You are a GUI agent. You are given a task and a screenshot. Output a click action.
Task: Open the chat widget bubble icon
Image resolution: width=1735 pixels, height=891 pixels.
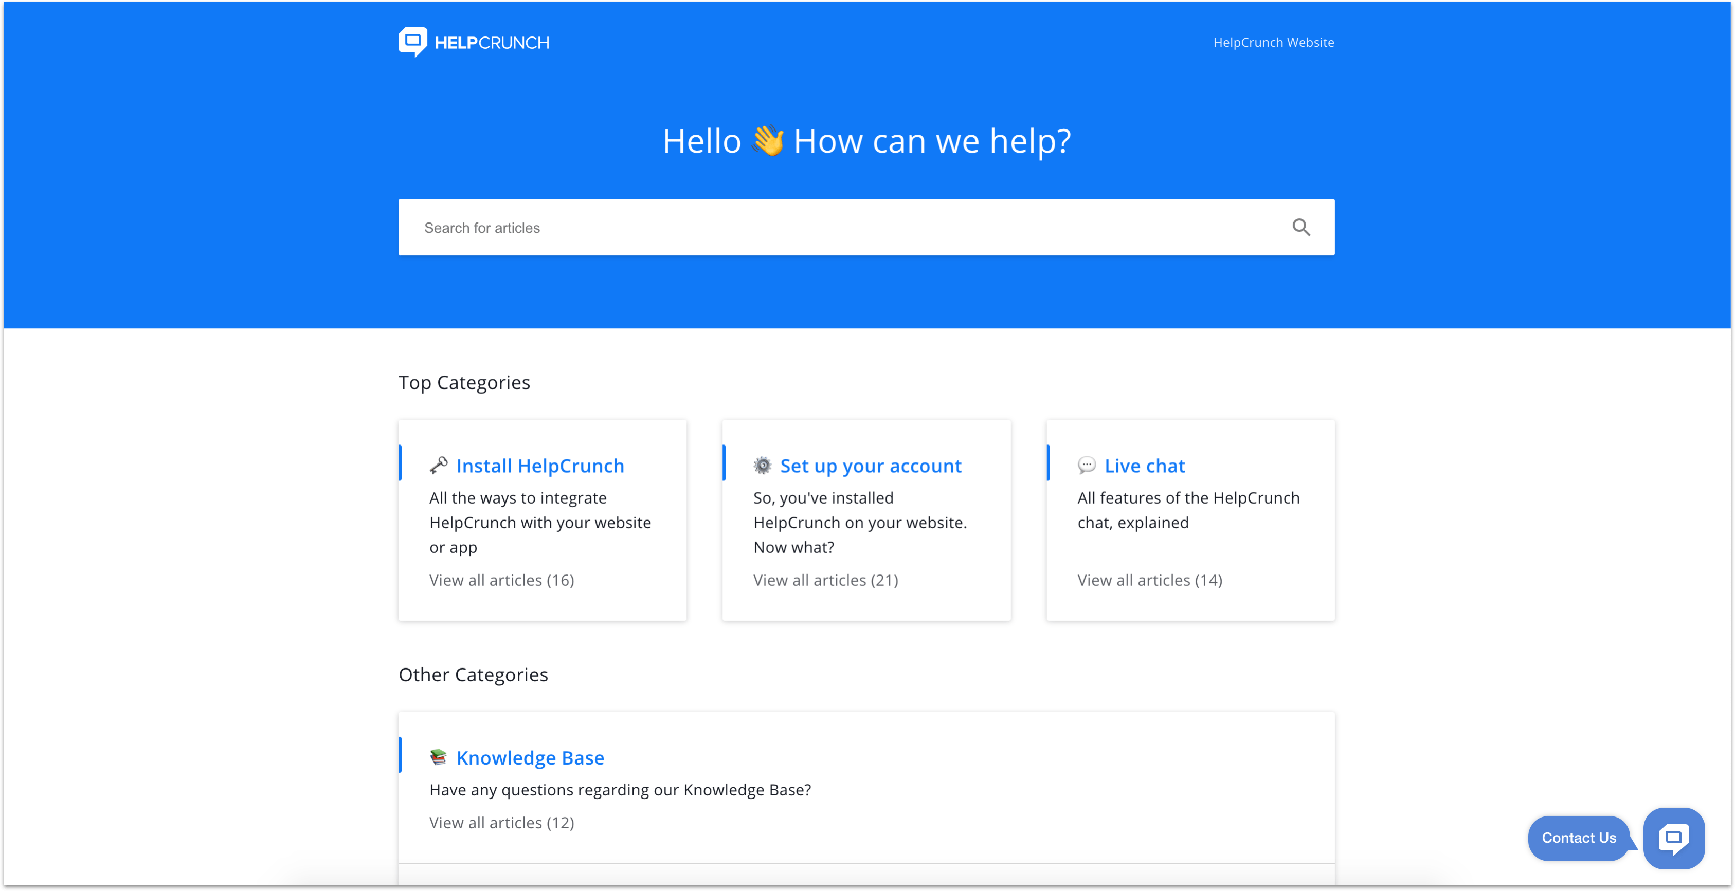pos(1674,838)
